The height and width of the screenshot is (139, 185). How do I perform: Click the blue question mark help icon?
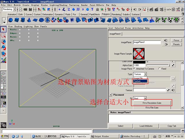[x=92, y=9]
